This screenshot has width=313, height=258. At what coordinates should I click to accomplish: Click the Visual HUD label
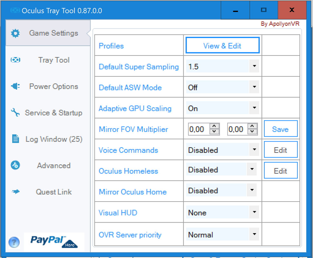[118, 213]
